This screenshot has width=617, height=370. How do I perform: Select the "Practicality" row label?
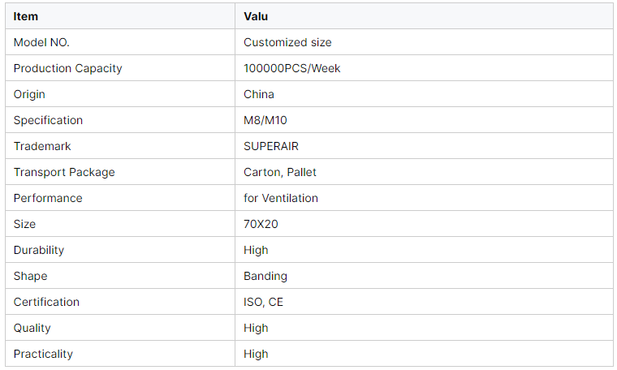click(43, 354)
